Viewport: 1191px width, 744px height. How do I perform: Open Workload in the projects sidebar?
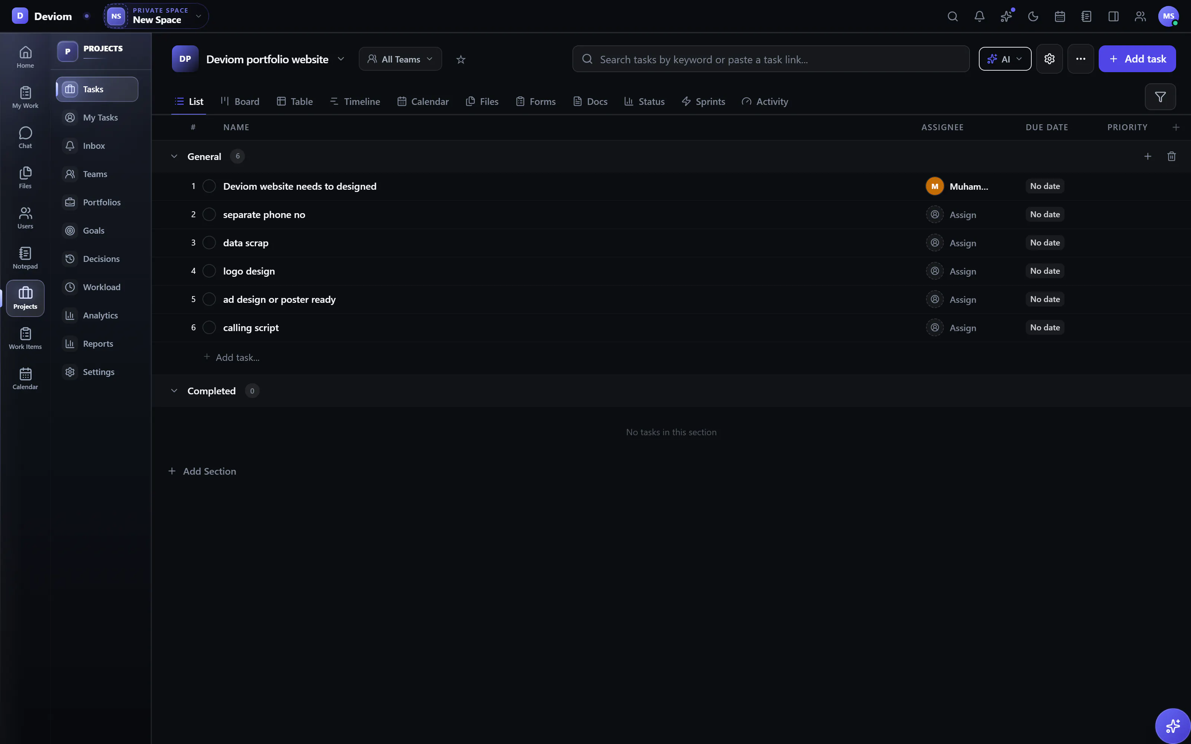coord(96,287)
